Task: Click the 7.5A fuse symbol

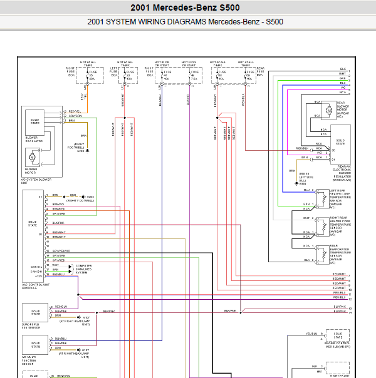Action: click(x=190, y=75)
